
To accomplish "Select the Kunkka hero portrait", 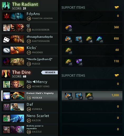I will pyautogui.click(x=17, y=107).
